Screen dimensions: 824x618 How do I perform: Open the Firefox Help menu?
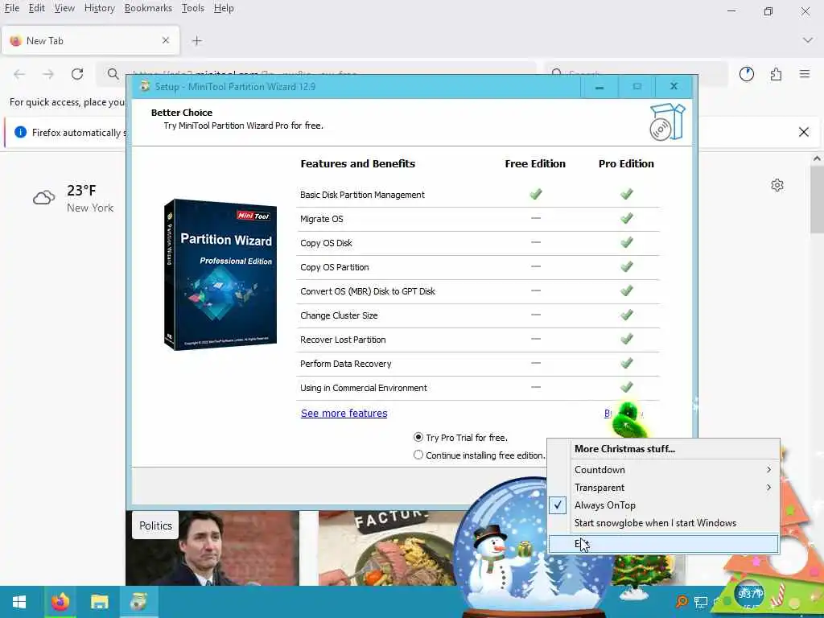tap(224, 8)
